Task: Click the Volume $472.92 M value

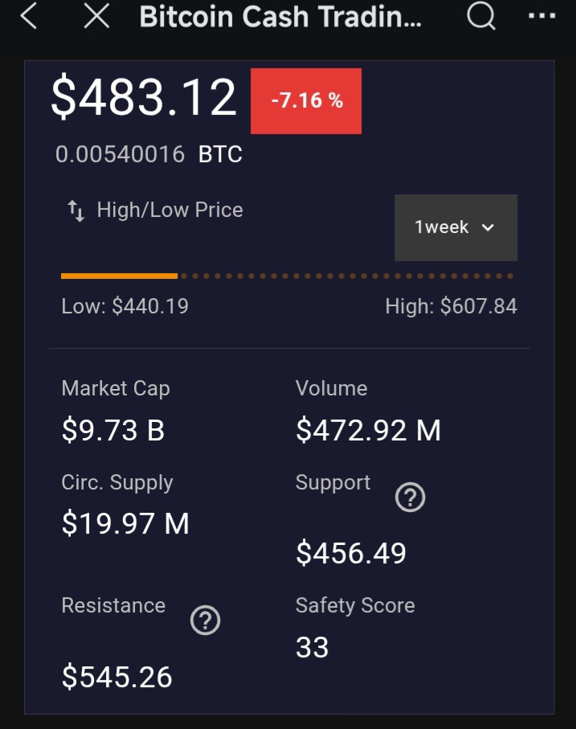Action: 368,431
